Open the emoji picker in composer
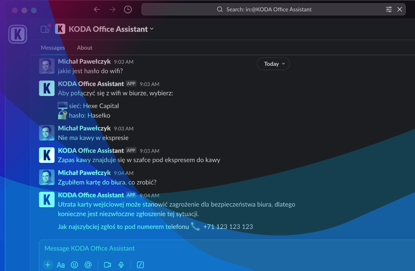 click(74, 265)
